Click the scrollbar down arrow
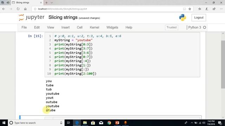The image size is (225, 126). (x=223, y=117)
